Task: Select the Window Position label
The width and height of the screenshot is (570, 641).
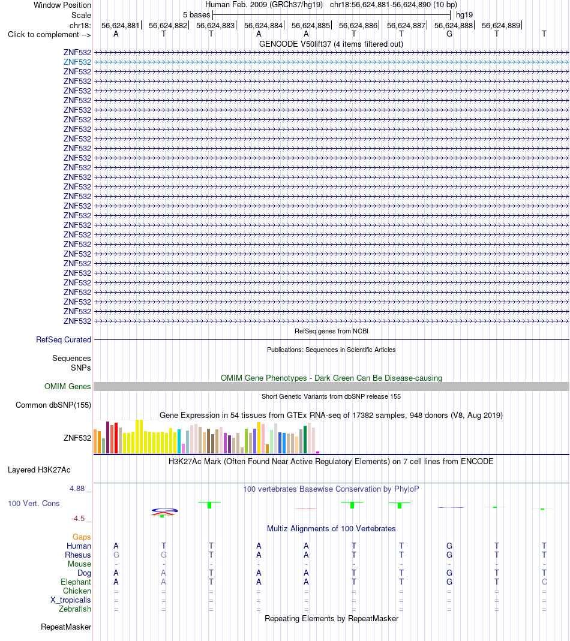Action: tap(62, 5)
